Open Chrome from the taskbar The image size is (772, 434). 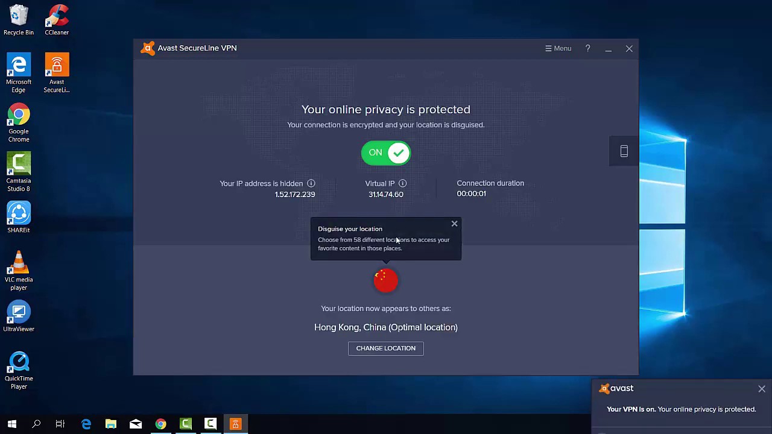tap(160, 424)
